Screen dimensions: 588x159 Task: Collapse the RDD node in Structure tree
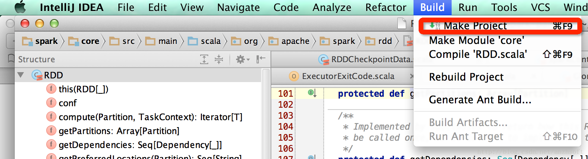tap(21, 75)
